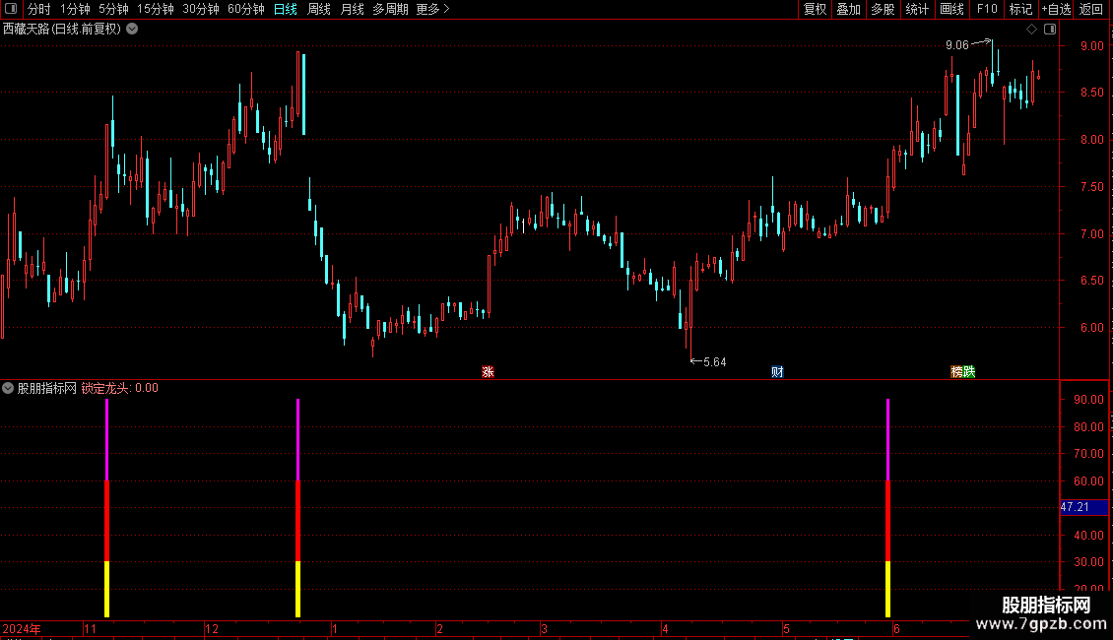
Task: Click 叠加 overlay button
Action: coord(848,9)
